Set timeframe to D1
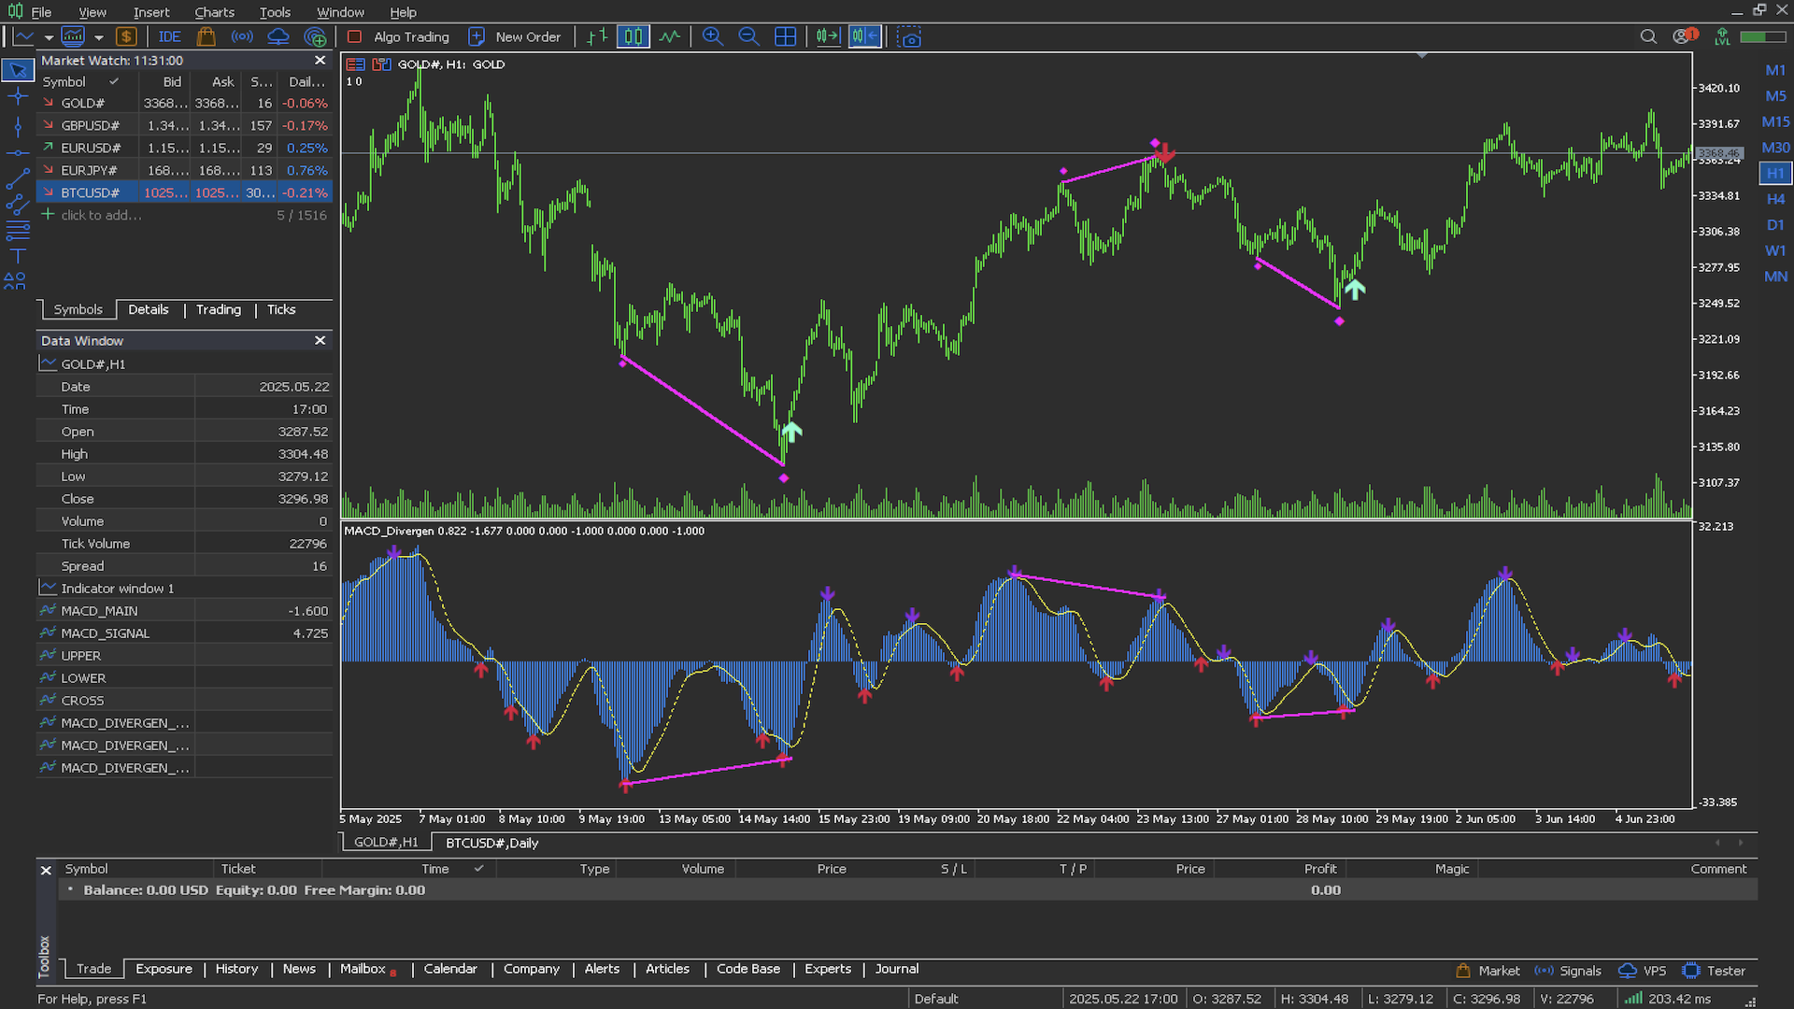The width and height of the screenshot is (1794, 1009). [1775, 225]
